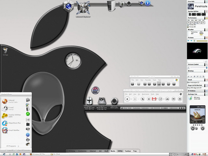Click the Search magnifier in the Explorer toolbar

[x=154, y=84]
